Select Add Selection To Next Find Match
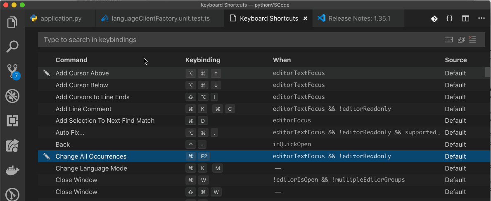491x201 pixels. 261,120
